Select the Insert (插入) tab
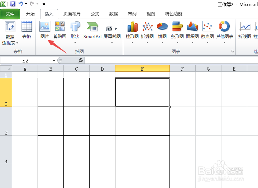Screen dimensions: 258x188 [49, 14]
